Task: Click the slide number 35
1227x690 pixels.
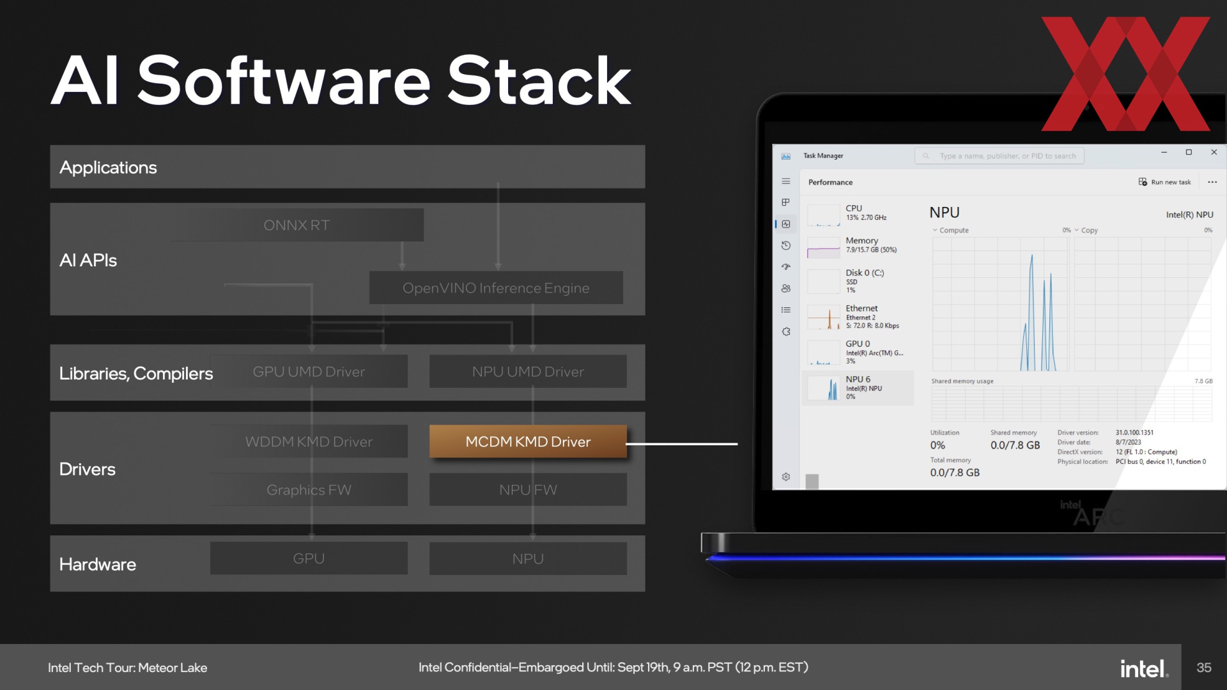Action: [x=1204, y=668]
